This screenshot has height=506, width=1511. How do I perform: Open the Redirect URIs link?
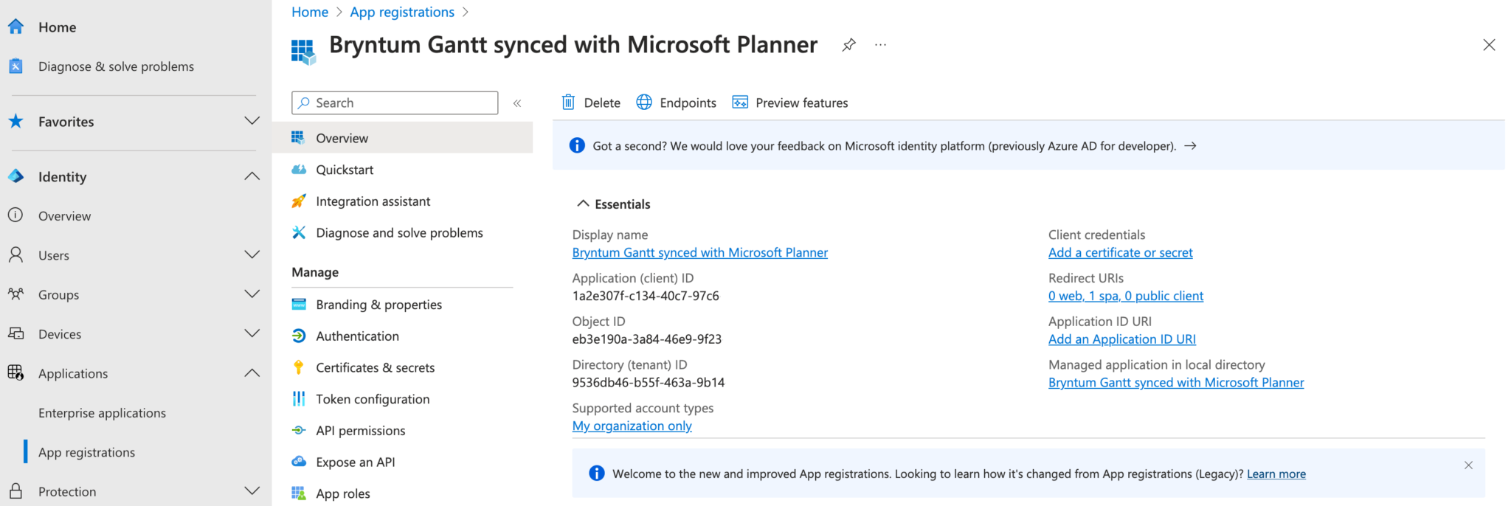pos(1126,296)
